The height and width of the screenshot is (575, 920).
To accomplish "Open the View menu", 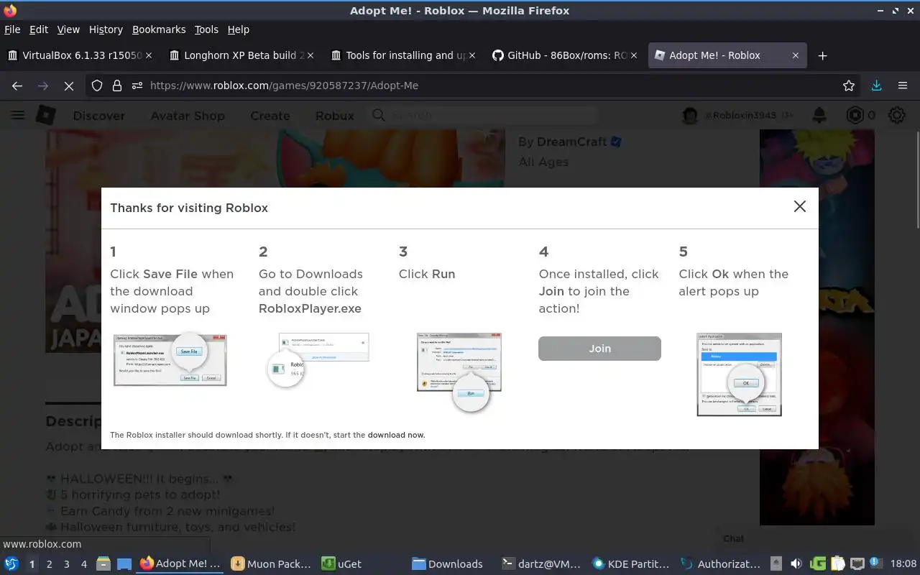I will pyautogui.click(x=68, y=29).
